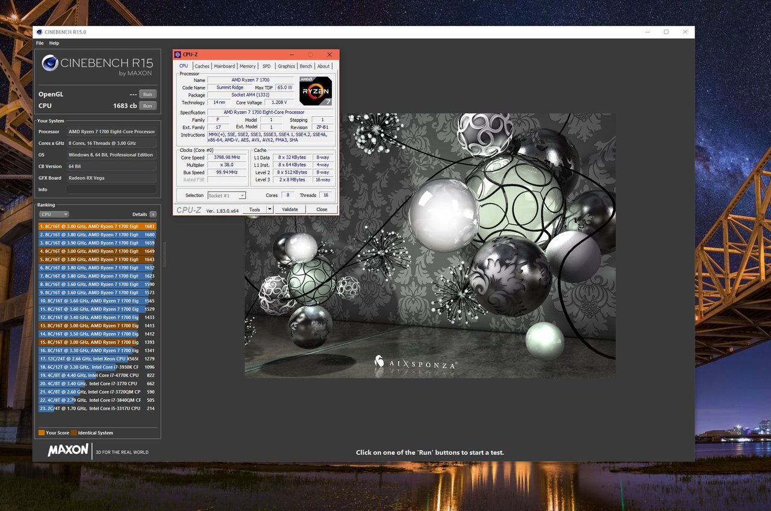Click the Core Voltage 1.208 V value

tap(278, 102)
